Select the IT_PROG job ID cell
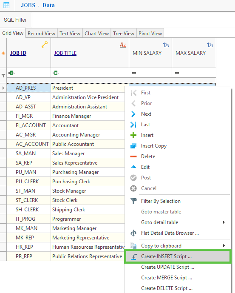The height and width of the screenshot is (293, 235). (x=29, y=219)
